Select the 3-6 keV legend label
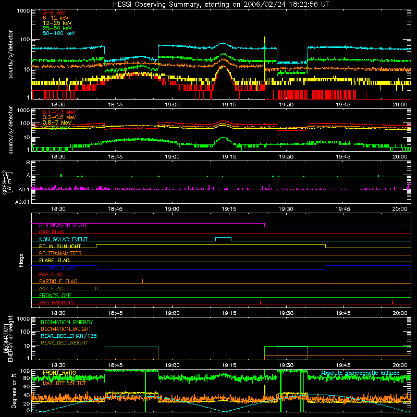 pyautogui.click(x=54, y=13)
